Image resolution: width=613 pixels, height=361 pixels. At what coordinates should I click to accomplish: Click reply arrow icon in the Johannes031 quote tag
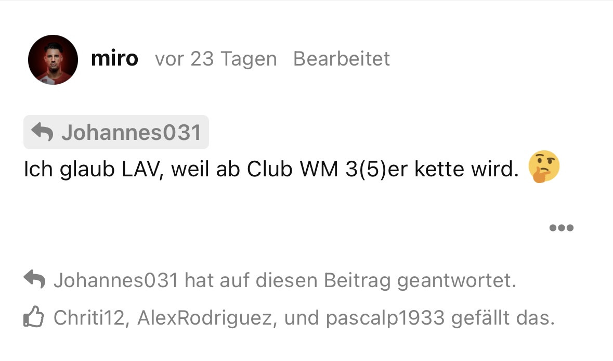coord(42,132)
